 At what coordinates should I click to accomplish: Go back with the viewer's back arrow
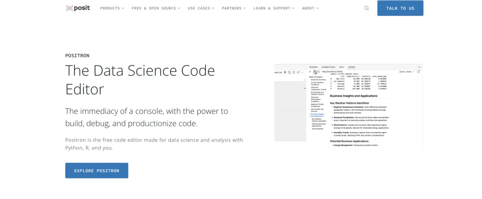point(310,72)
